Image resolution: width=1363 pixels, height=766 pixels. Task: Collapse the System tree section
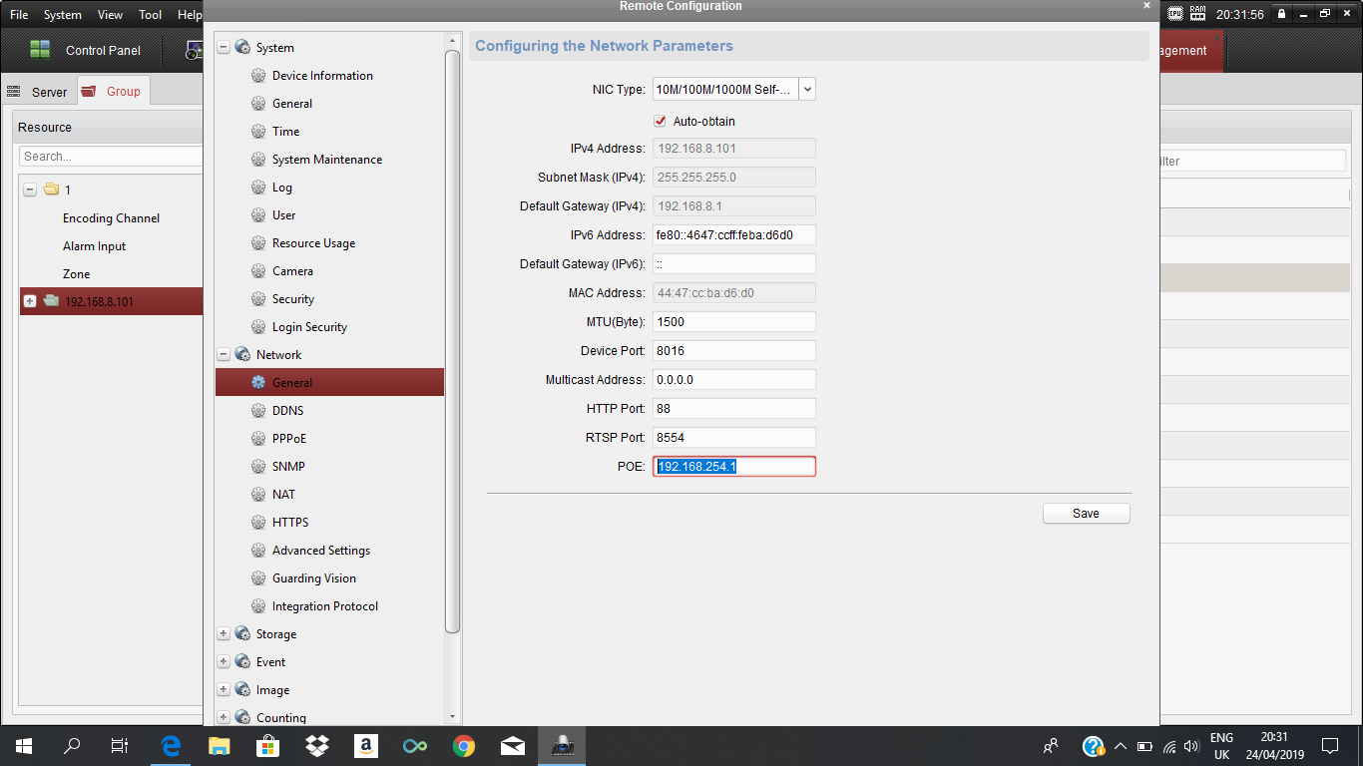click(x=224, y=48)
